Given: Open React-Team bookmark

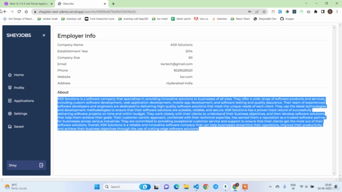Looking at the screenshot, I should [240, 19].
